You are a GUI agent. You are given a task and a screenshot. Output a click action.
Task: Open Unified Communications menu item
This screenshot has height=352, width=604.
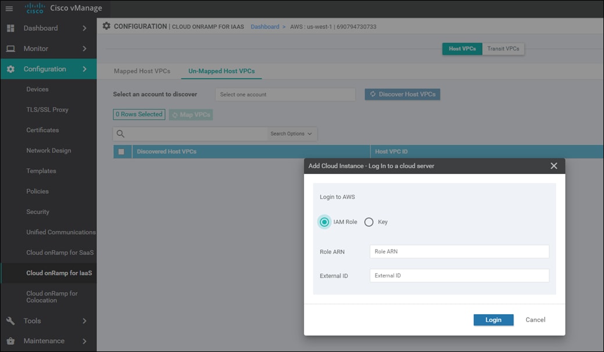(61, 232)
